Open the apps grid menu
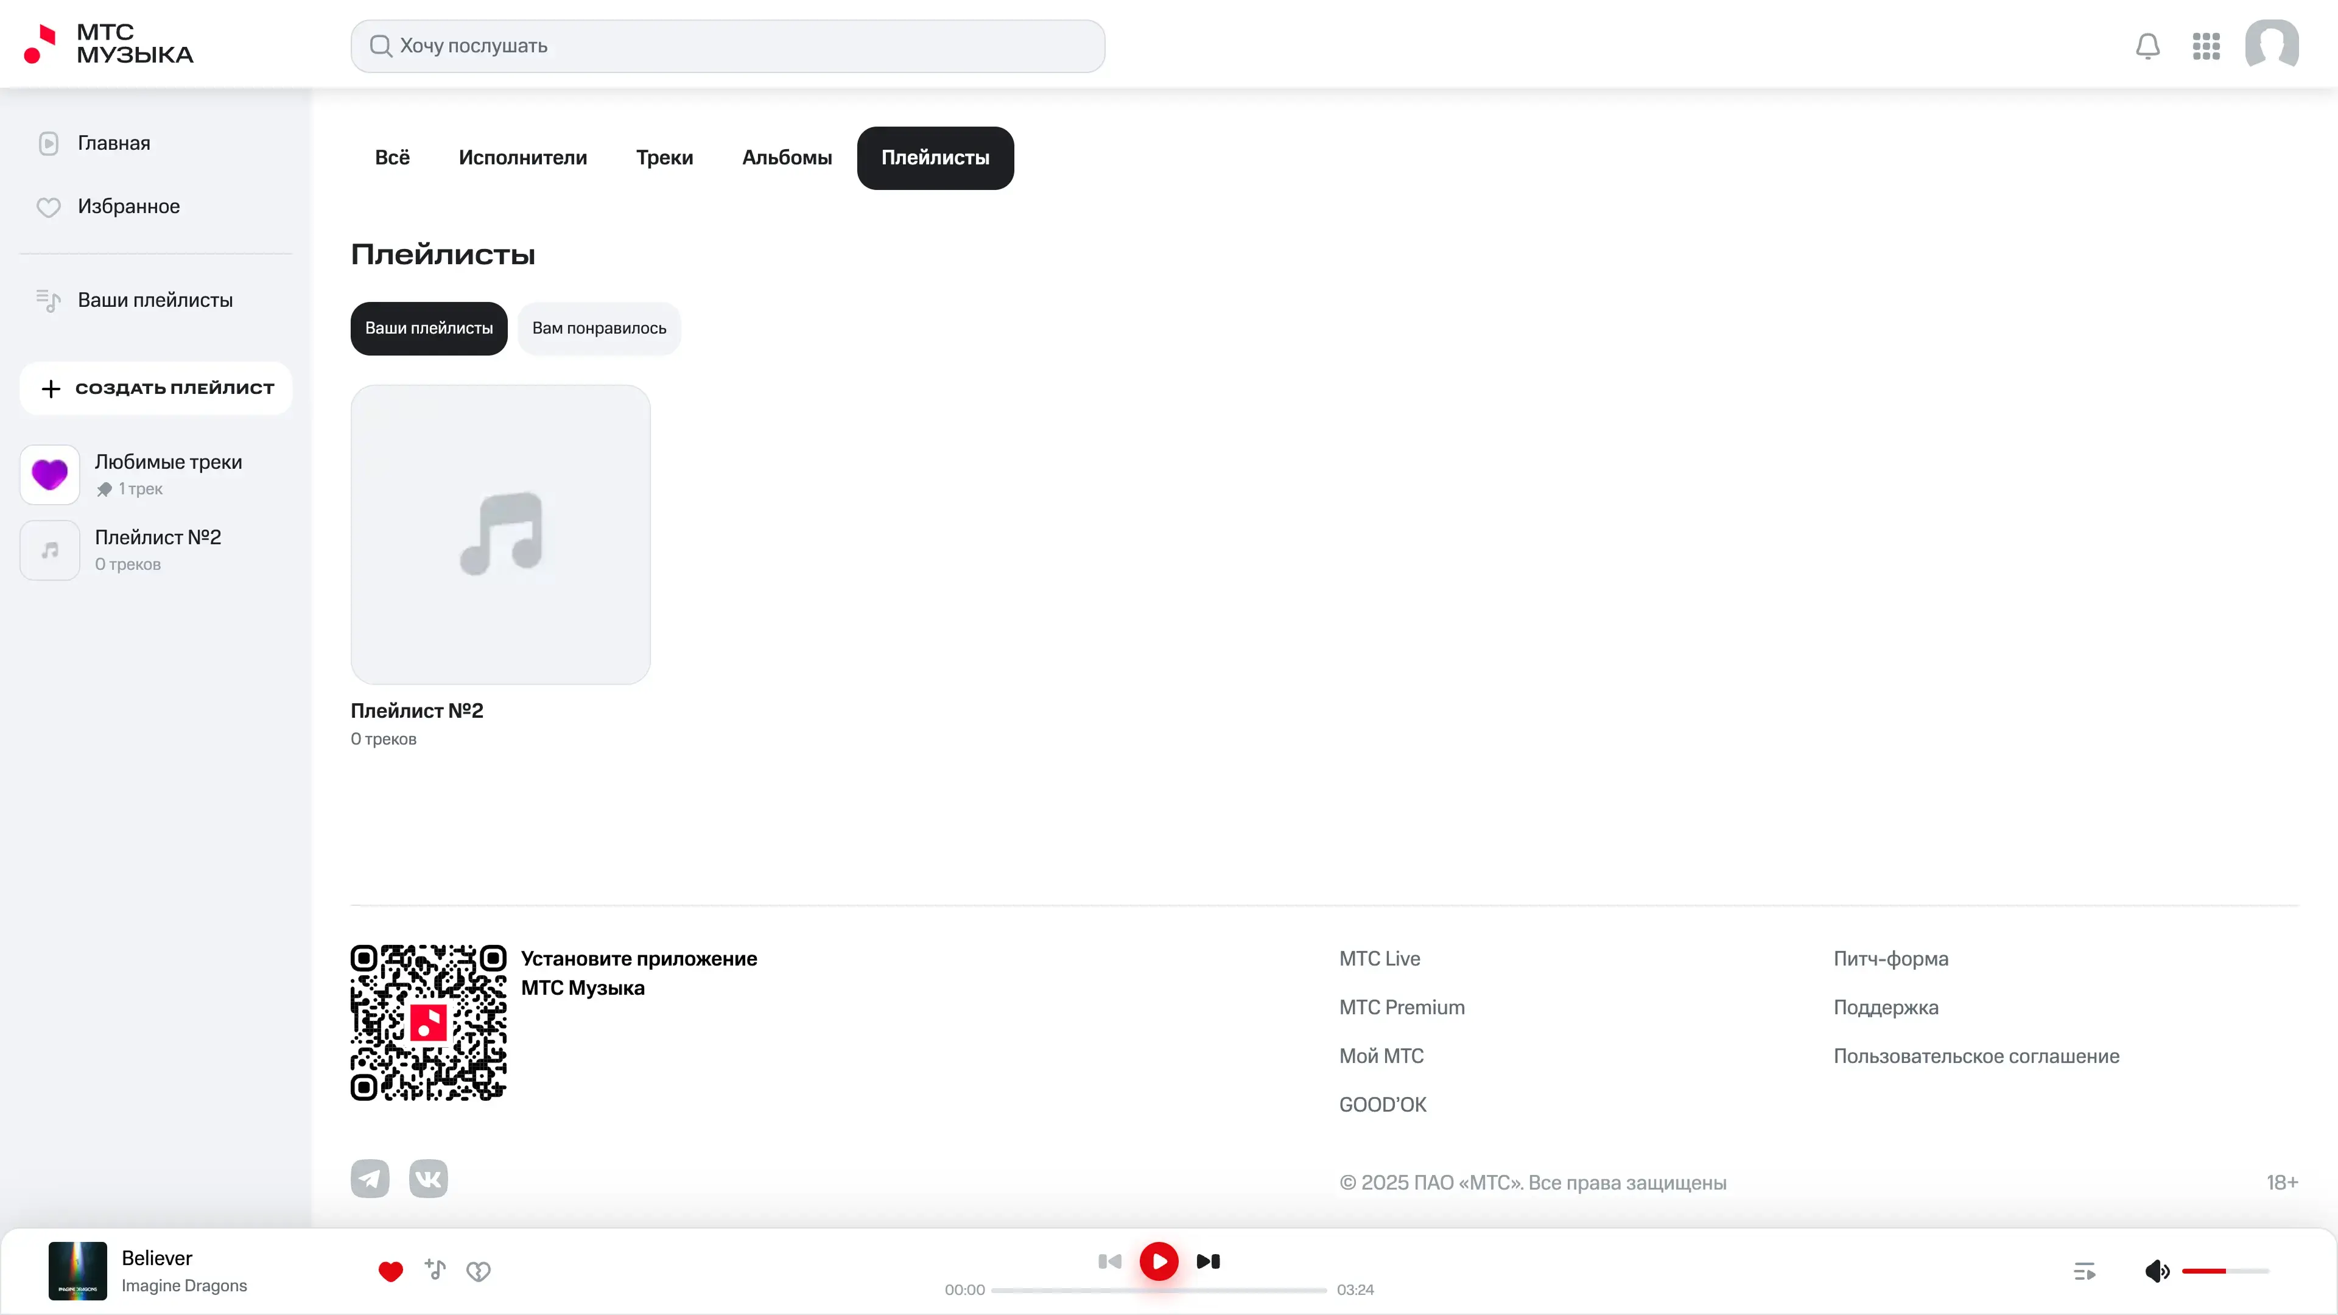The width and height of the screenshot is (2338, 1315). [x=2205, y=46]
